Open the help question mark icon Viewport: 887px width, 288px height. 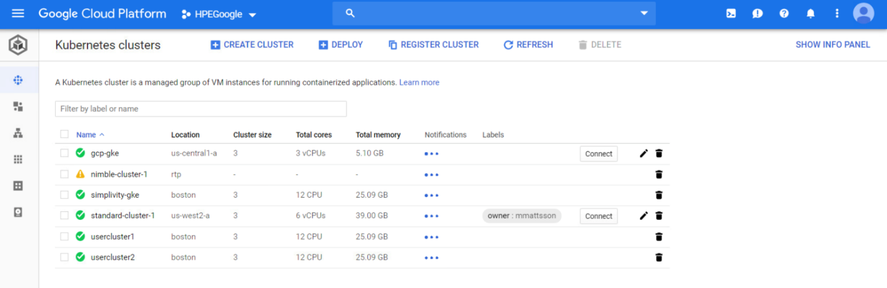coord(784,14)
